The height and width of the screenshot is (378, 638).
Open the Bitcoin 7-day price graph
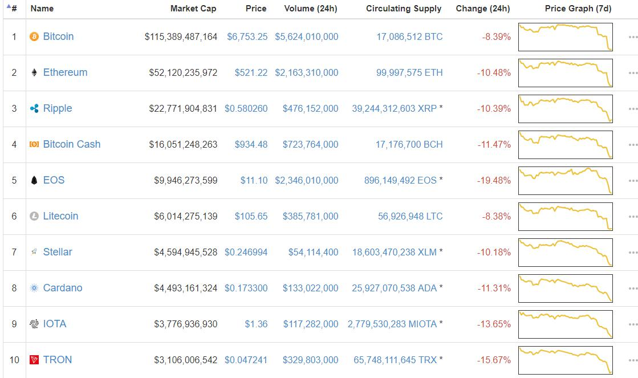tap(565, 37)
